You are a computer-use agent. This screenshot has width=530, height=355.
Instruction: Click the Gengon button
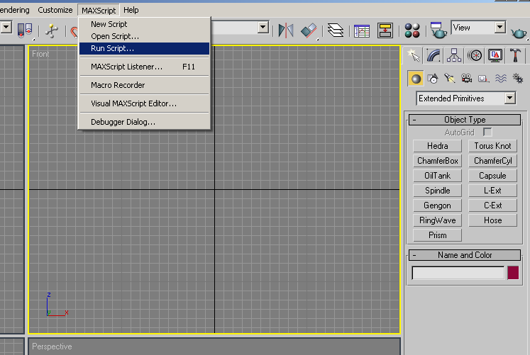point(437,205)
